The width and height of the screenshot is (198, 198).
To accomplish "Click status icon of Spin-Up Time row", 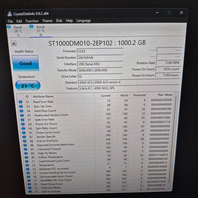I will pos(21,107).
